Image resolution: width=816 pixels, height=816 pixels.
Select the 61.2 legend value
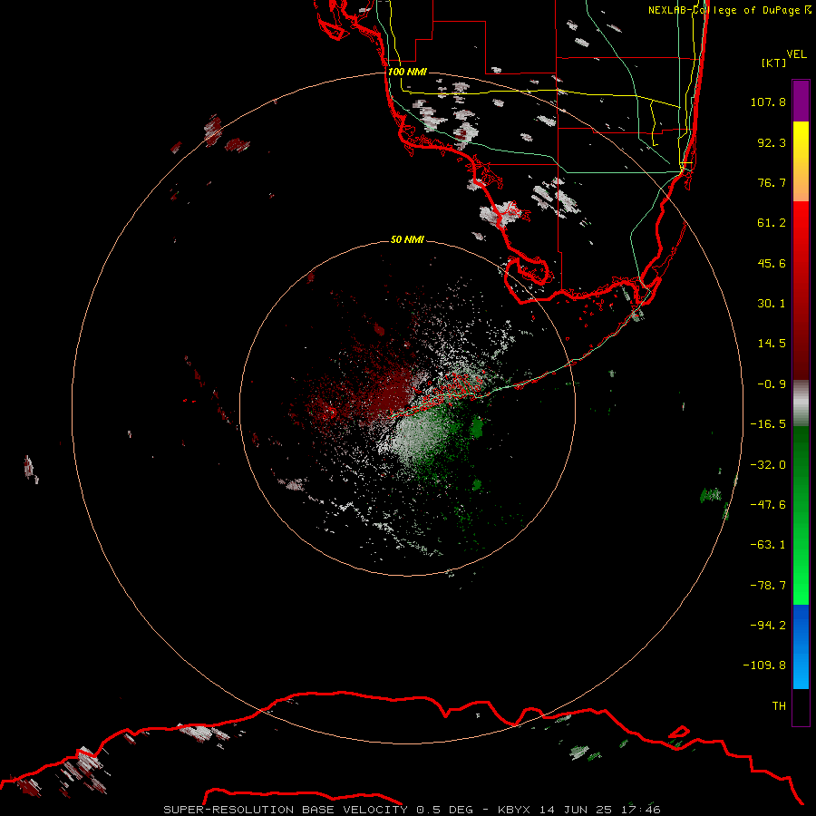coord(772,223)
